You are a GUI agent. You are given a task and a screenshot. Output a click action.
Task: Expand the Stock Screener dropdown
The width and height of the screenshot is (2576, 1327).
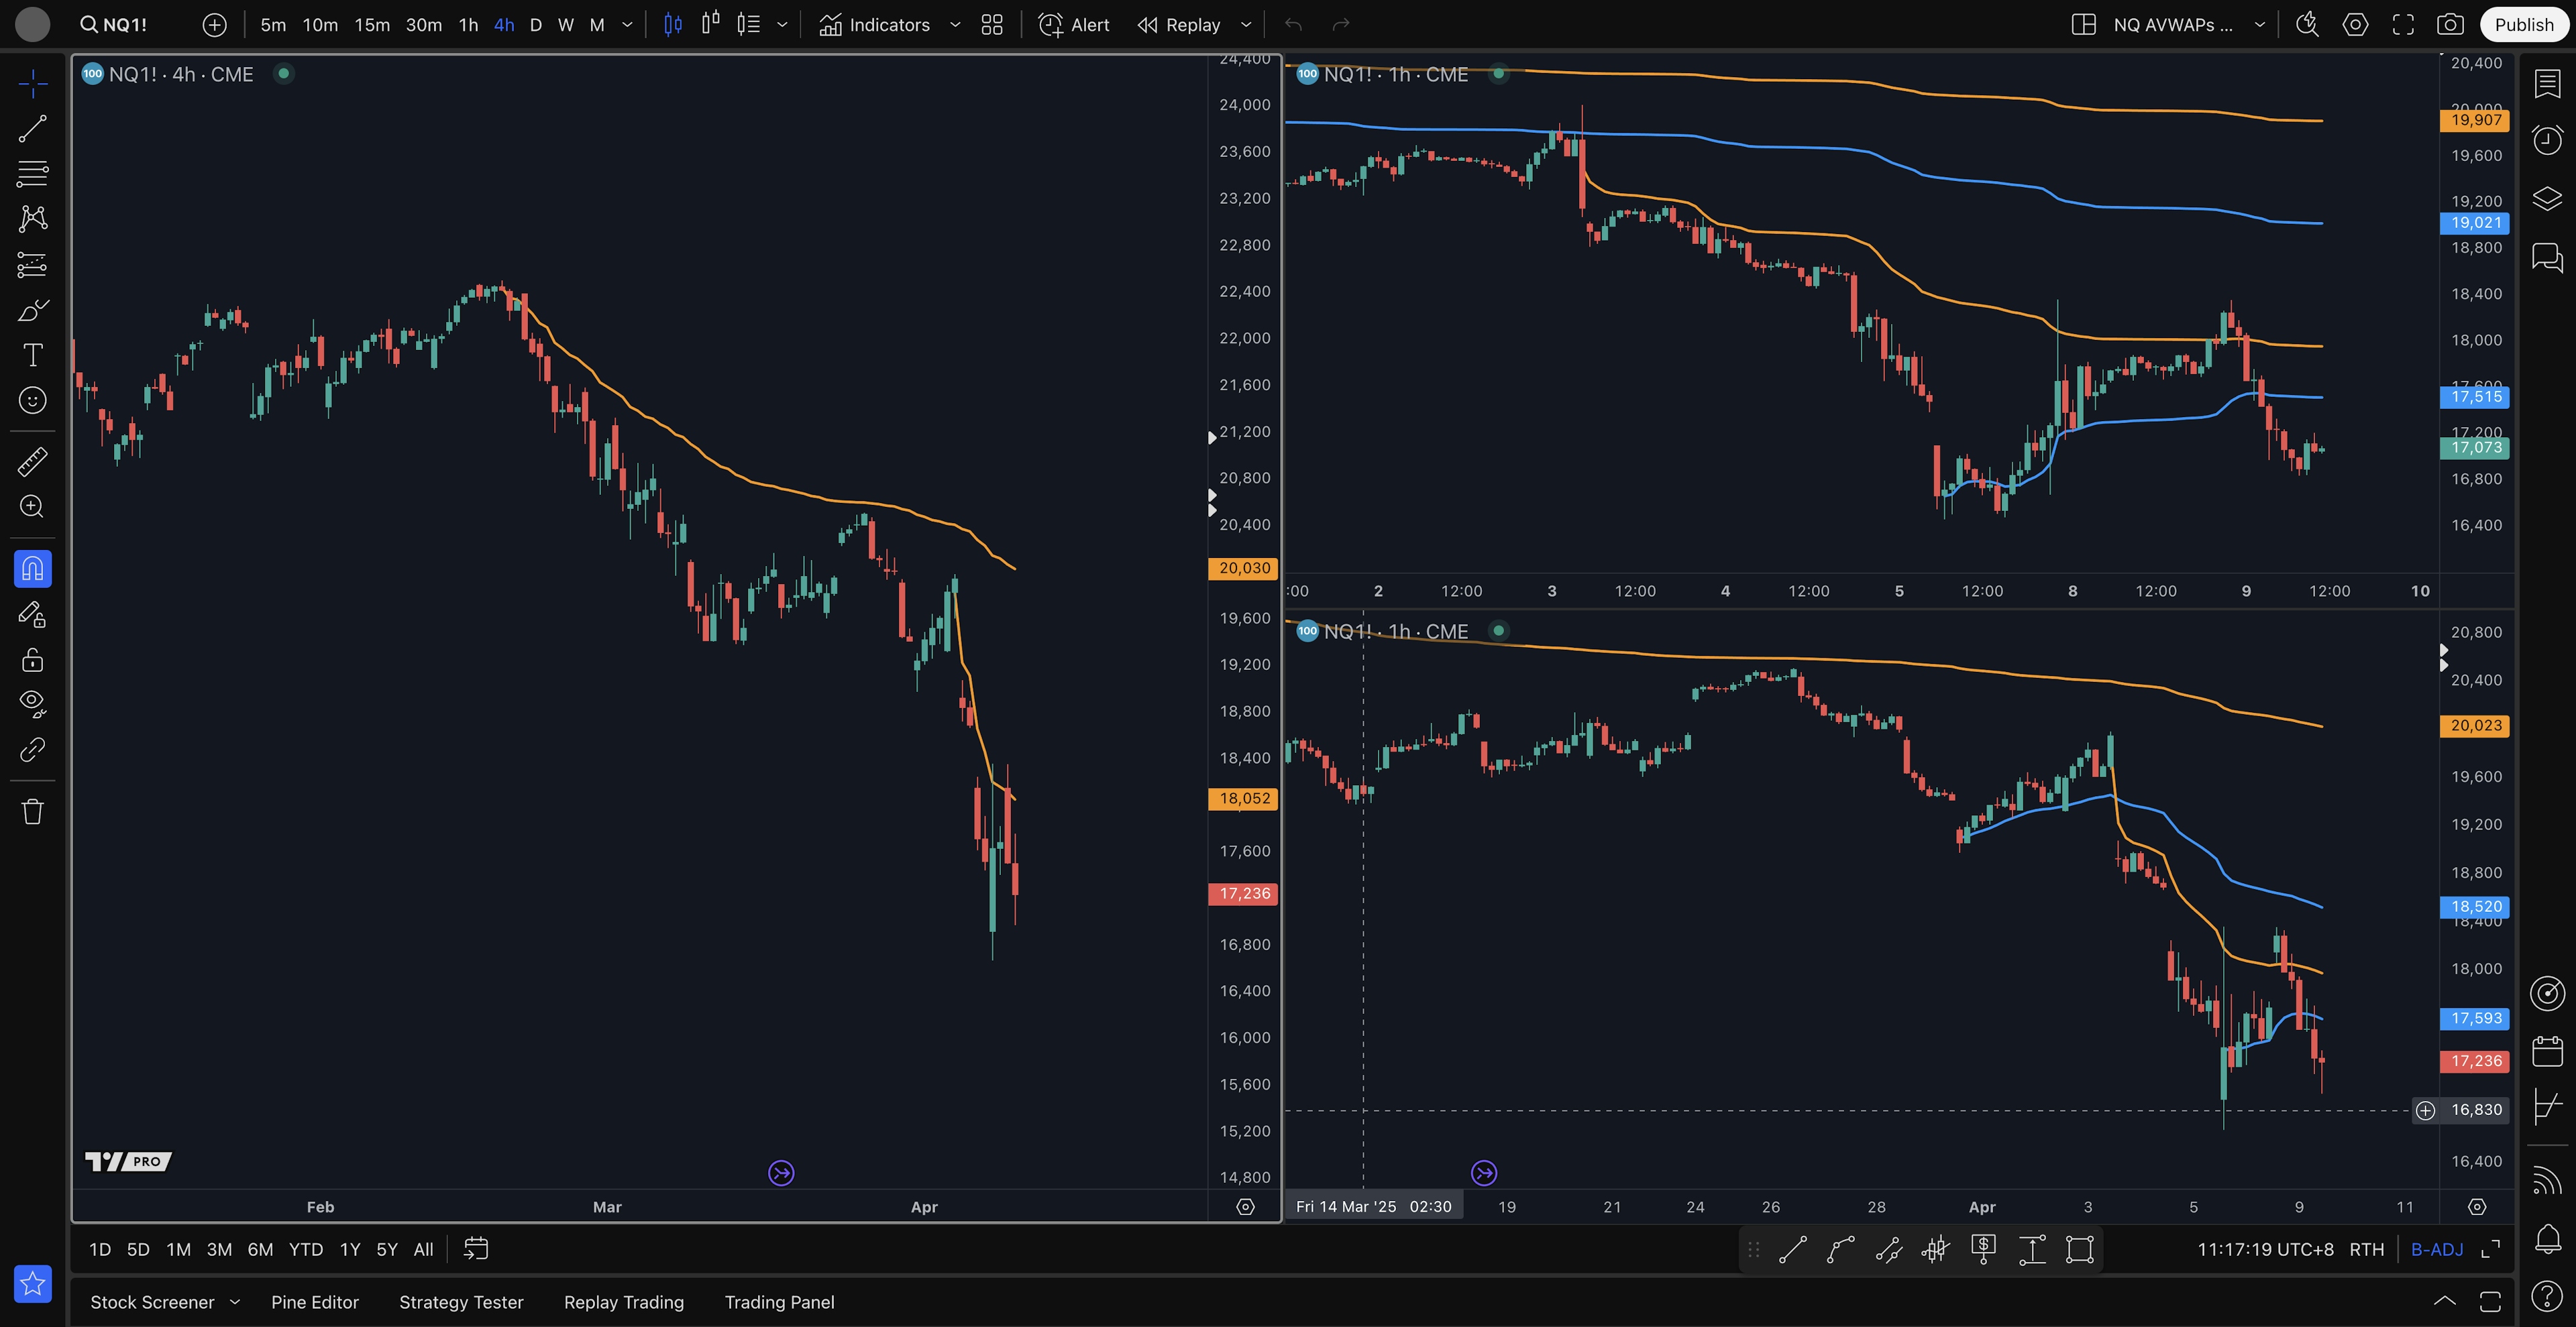[x=234, y=1302]
